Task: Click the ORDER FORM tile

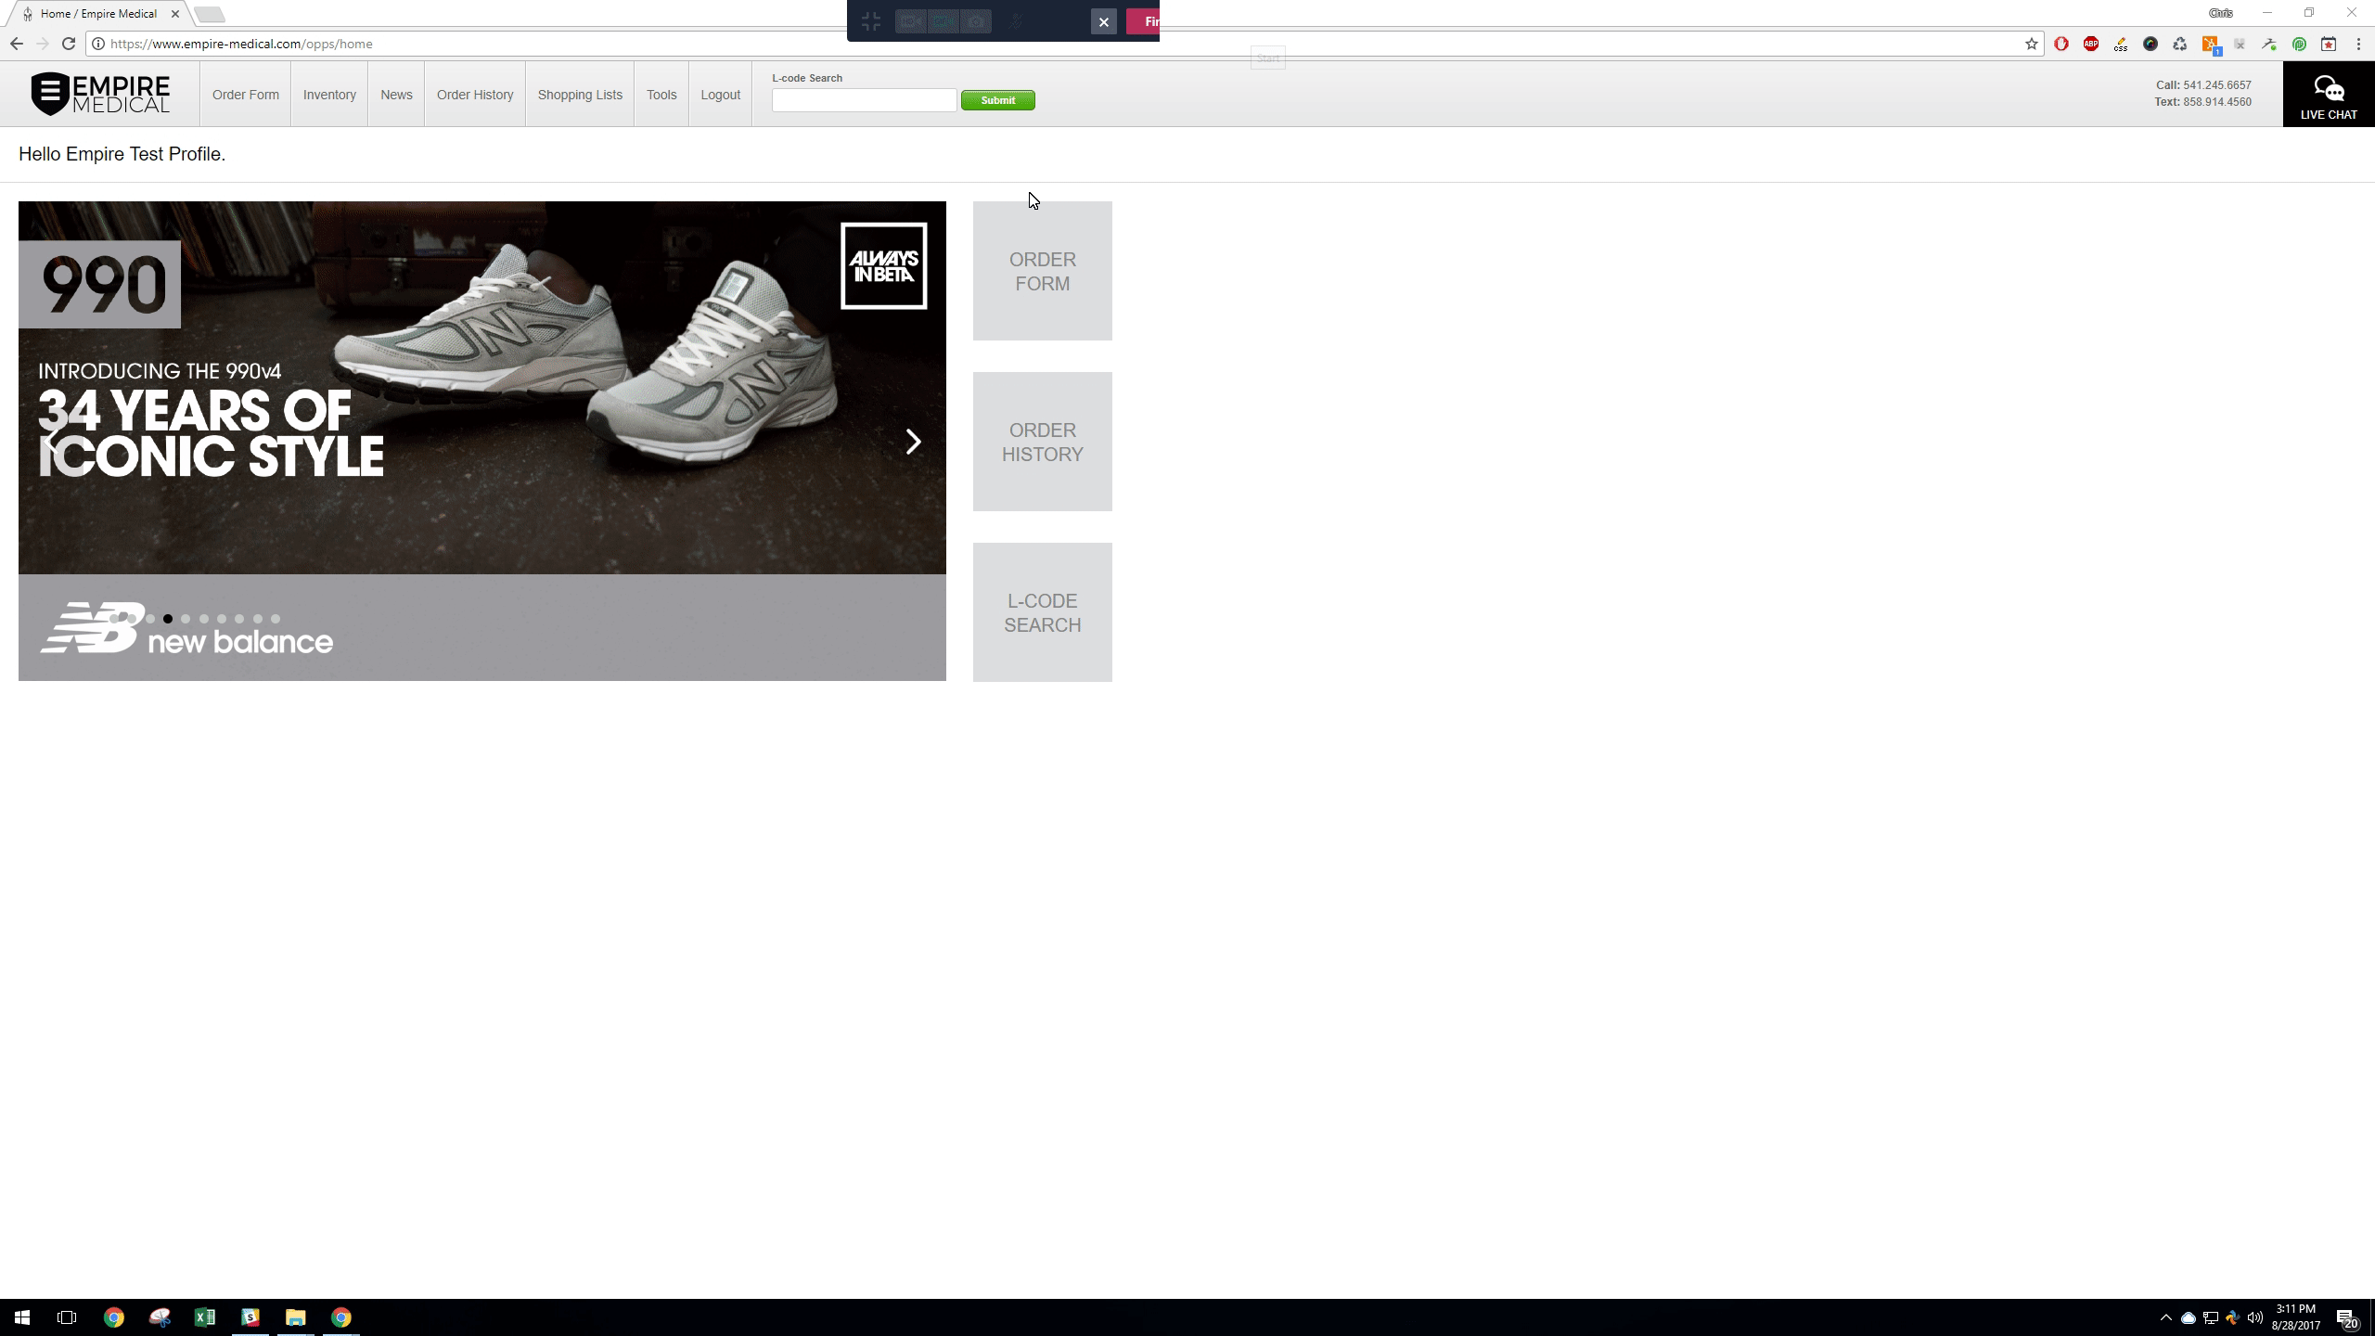Action: pyautogui.click(x=1042, y=271)
